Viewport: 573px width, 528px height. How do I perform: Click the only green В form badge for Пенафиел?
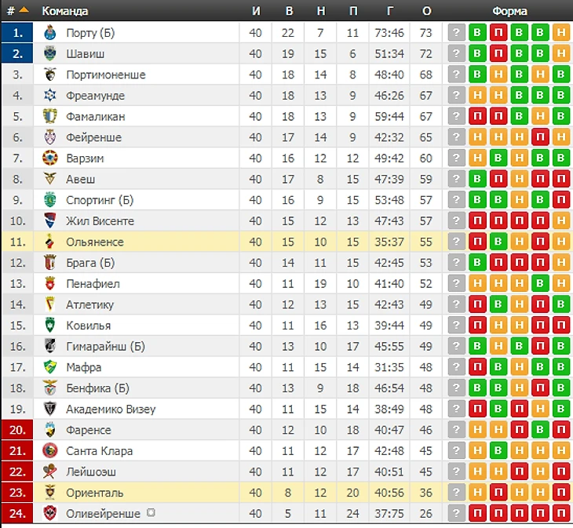pyautogui.click(x=540, y=284)
